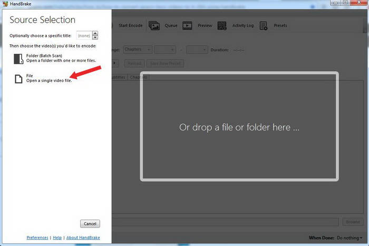Open the Chapters range dropdown

[x=138, y=50]
